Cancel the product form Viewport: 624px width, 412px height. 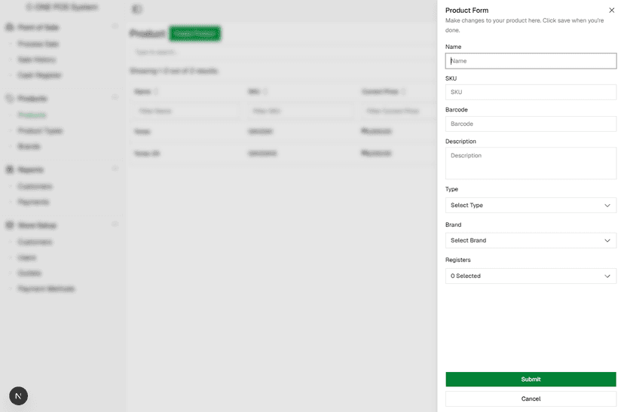point(531,399)
